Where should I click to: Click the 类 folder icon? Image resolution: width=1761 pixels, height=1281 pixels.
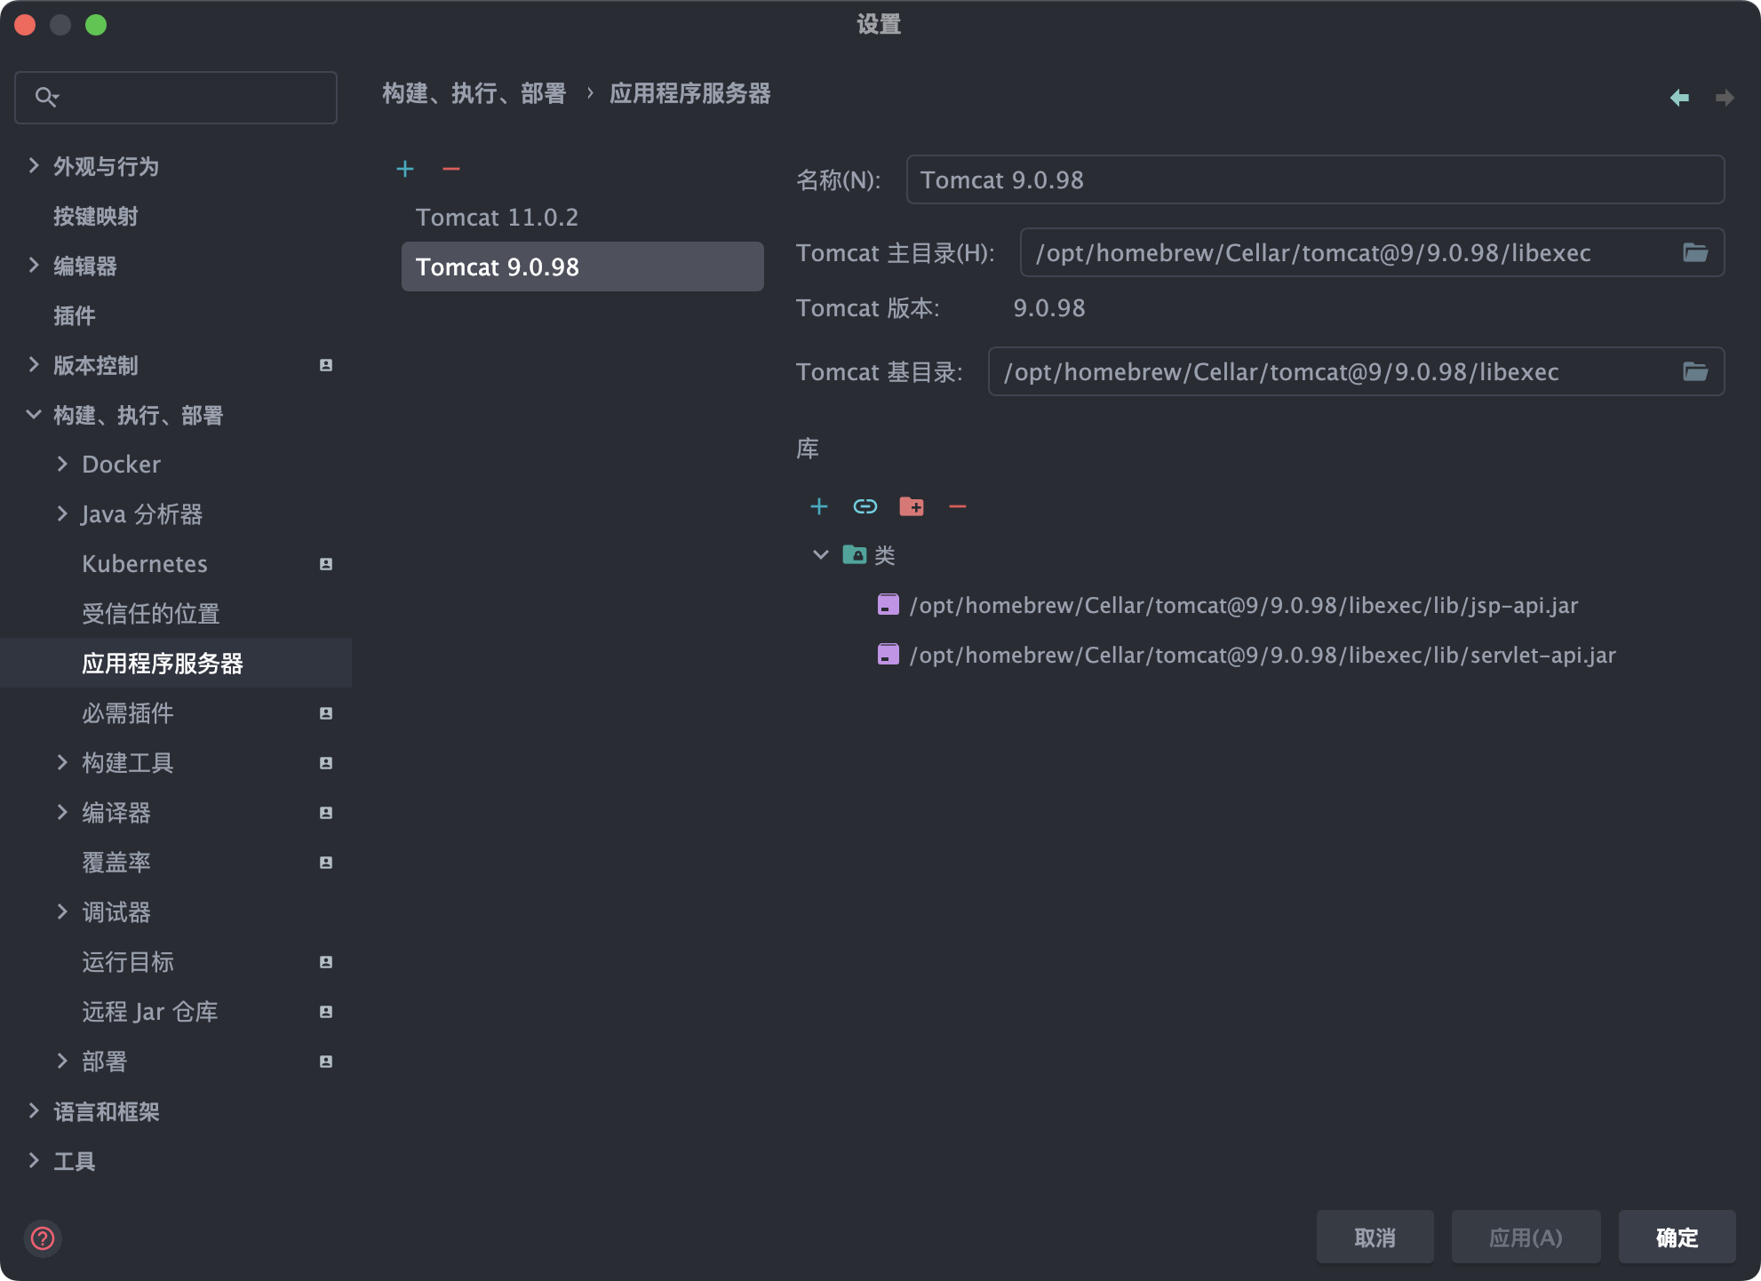coord(855,555)
